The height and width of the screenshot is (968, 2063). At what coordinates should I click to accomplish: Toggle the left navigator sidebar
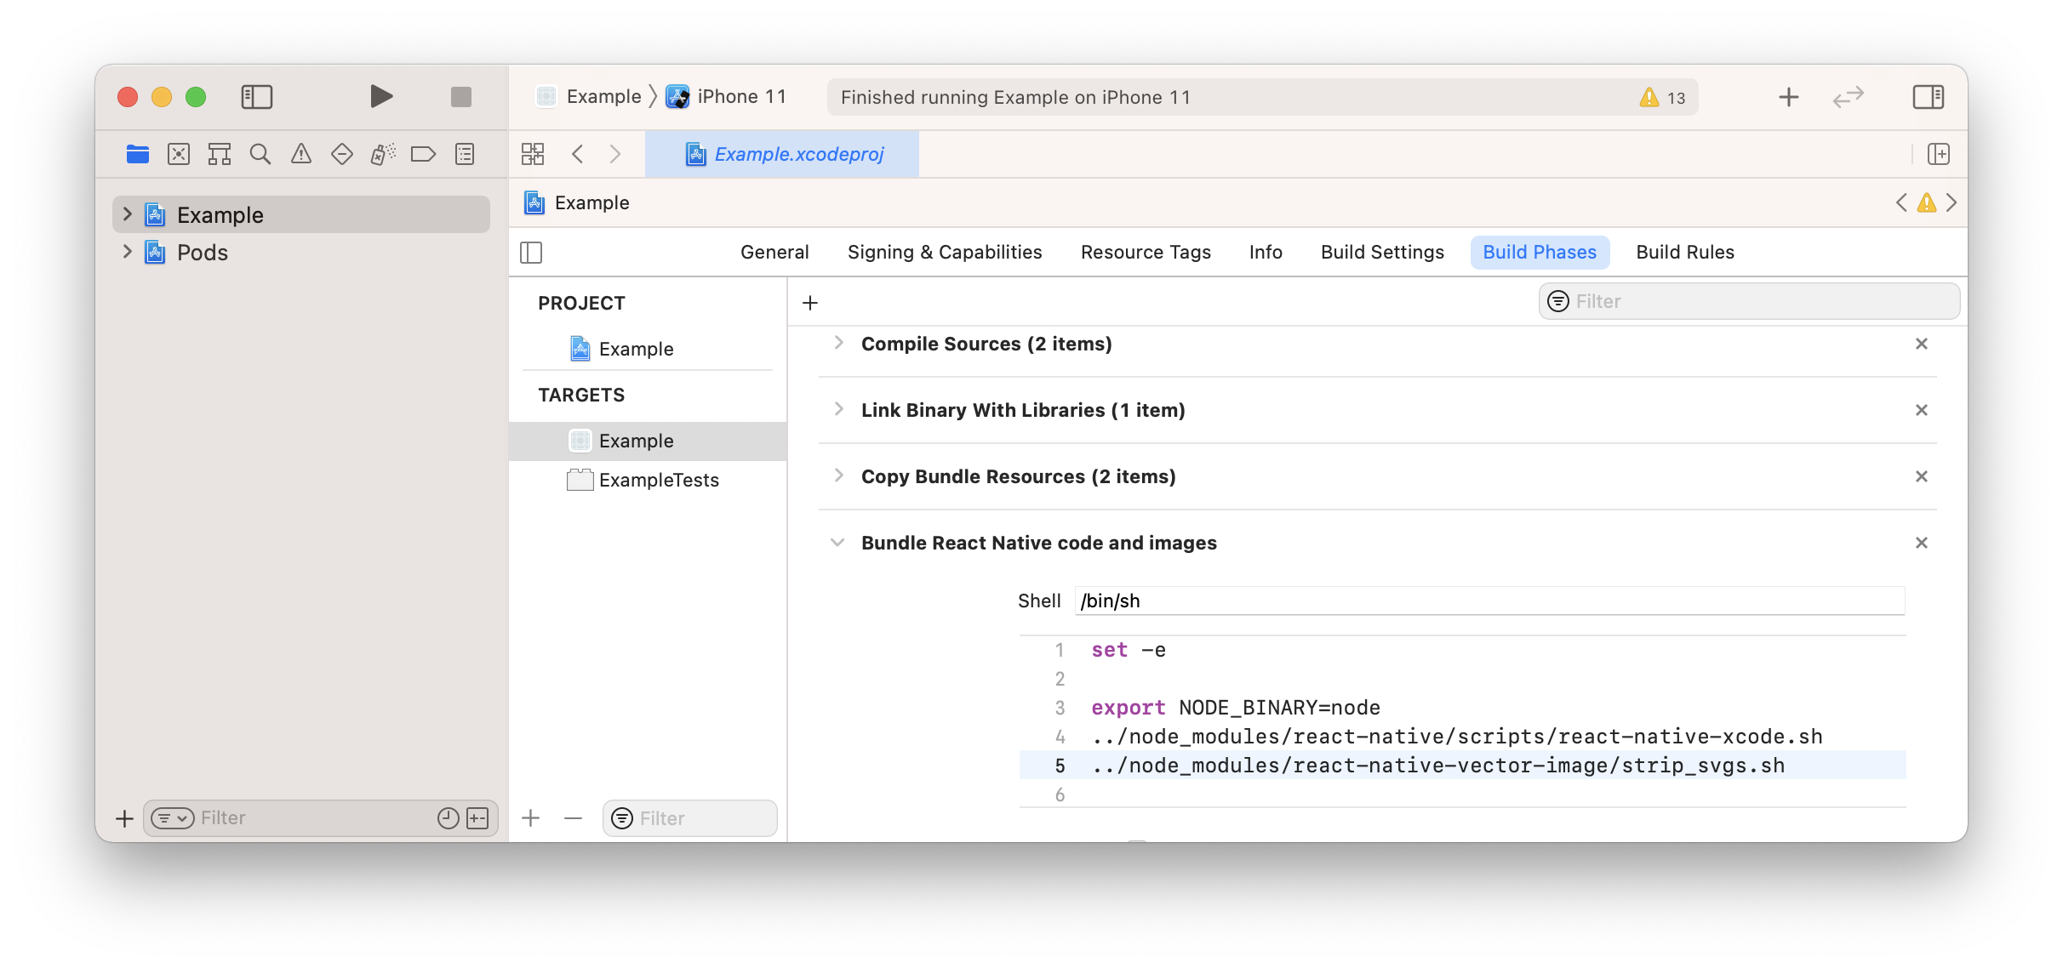257,97
